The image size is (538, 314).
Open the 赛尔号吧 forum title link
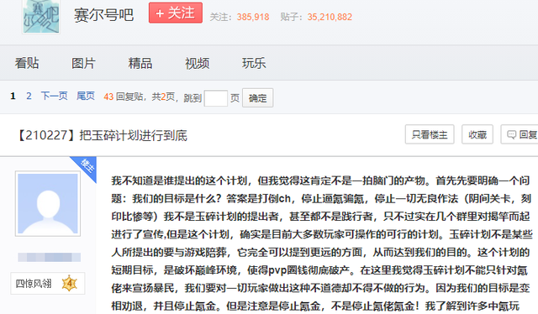point(103,15)
